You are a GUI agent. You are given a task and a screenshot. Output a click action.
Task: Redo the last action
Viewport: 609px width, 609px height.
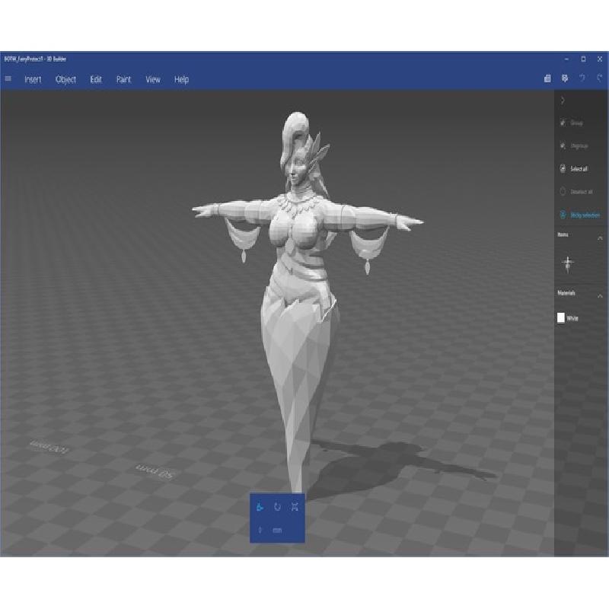600,78
